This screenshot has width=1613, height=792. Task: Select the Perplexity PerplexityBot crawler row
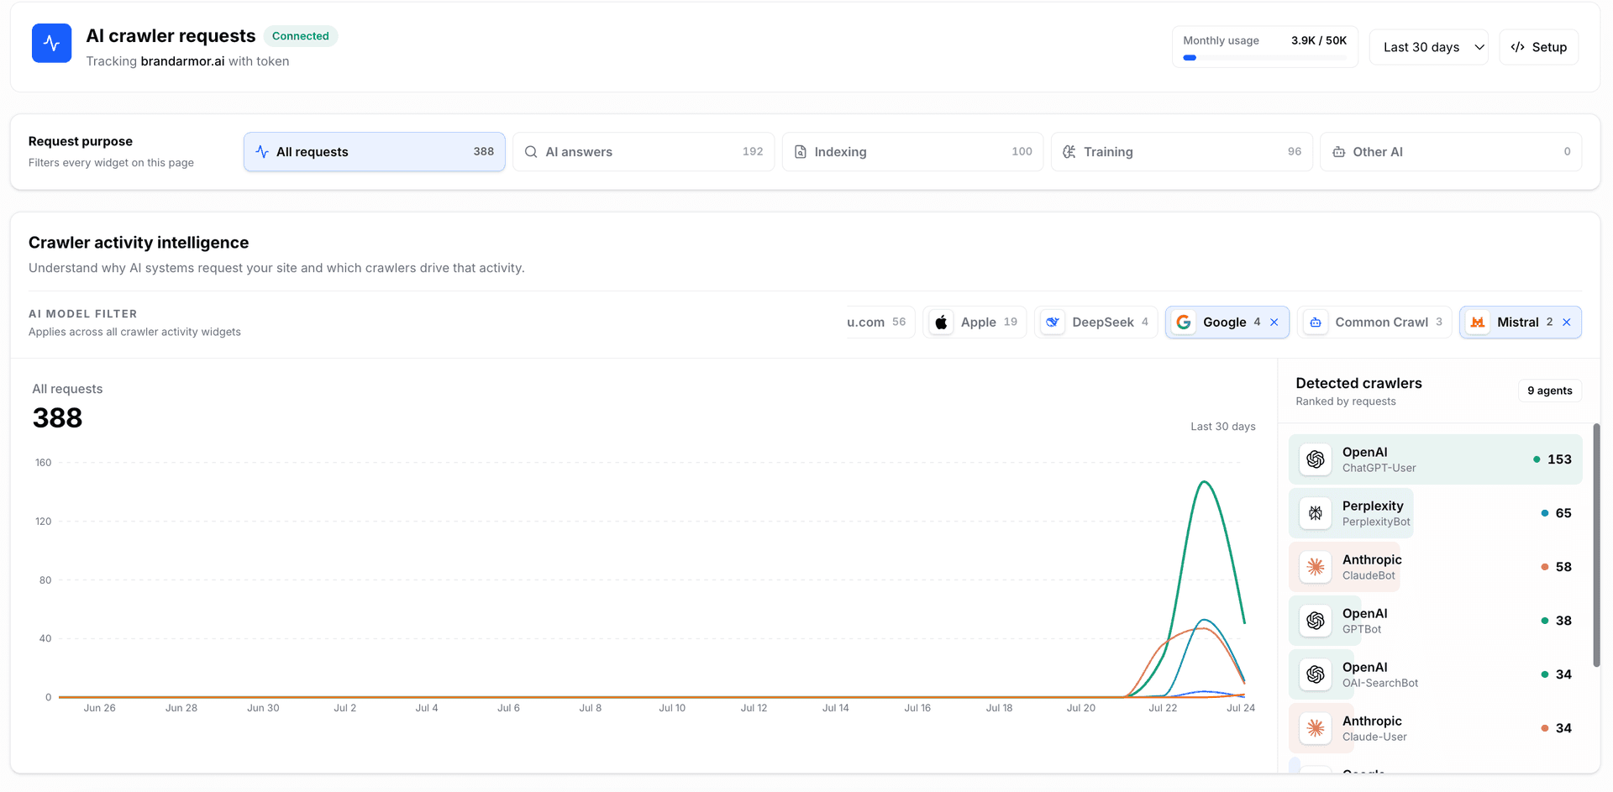tap(1435, 513)
